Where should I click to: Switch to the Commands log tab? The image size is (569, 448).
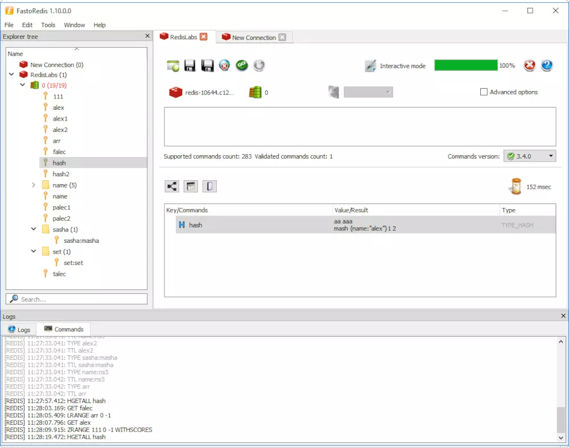pyautogui.click(x=64, y=329)
